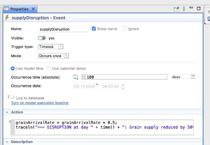210x145 pixels.
Task: Click the lightbulb hint beside Action code
Action: coord(10,121)
